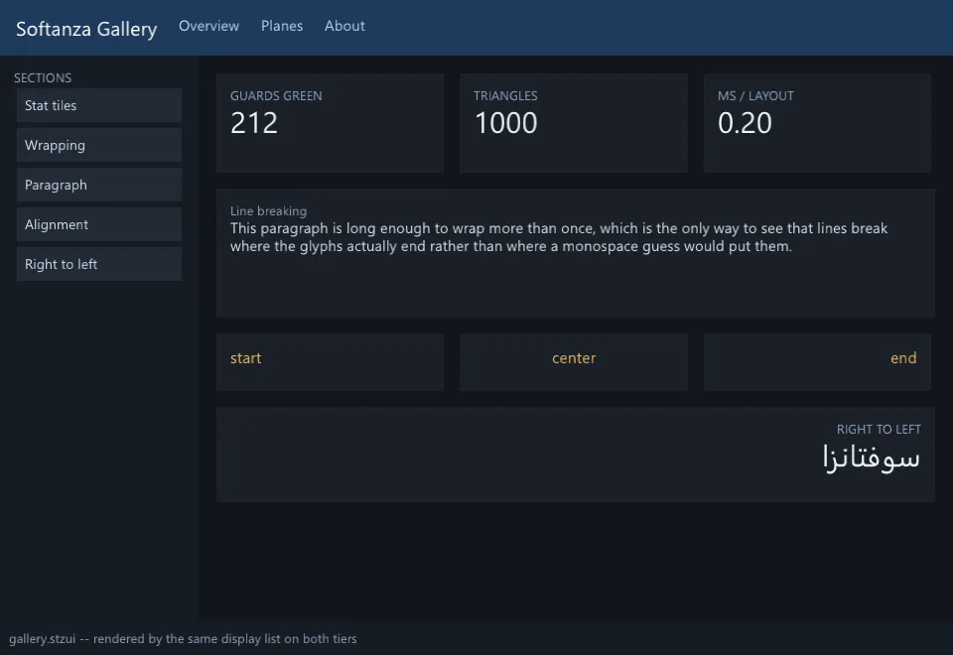Click the center alignment label
Image resolution: width=953 pixels, height=655 pixels.
click(x=574, y=358)
